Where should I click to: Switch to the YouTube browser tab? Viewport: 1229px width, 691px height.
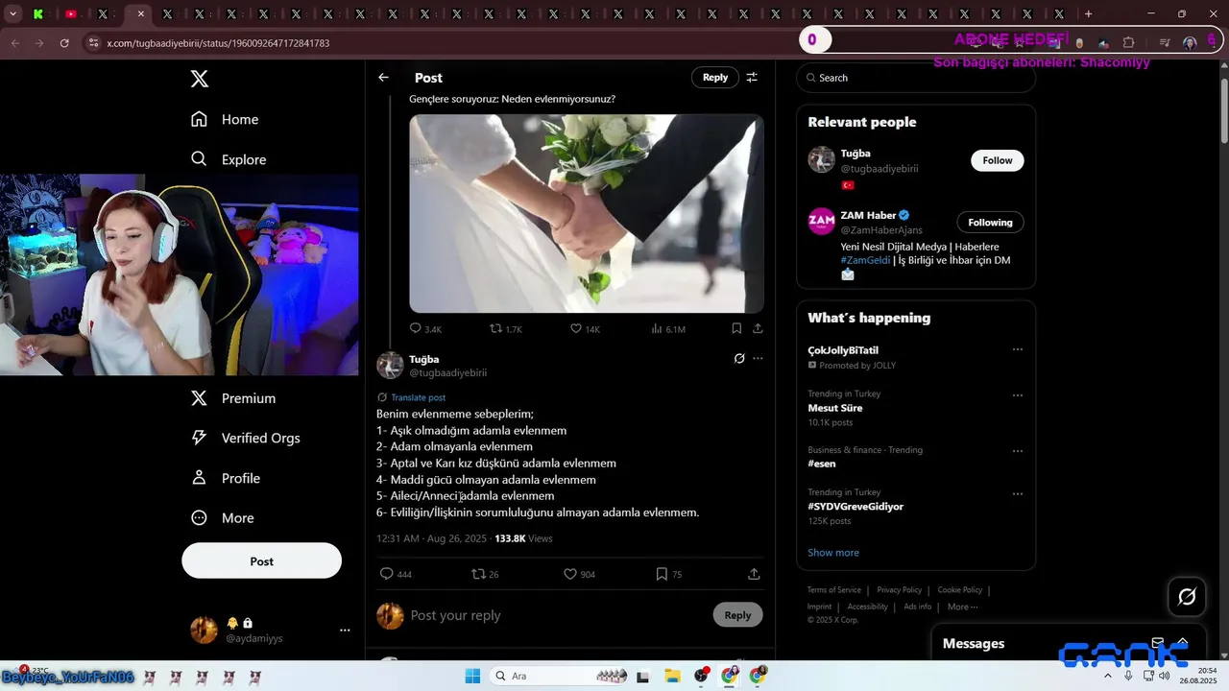pos(71,14)
